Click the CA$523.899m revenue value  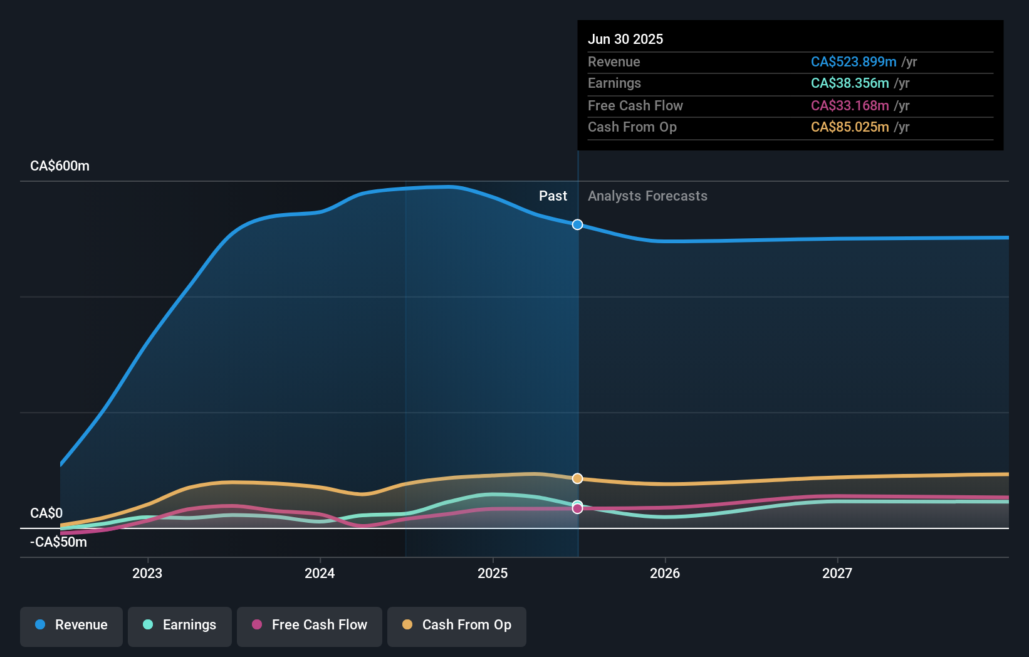click(x=854, y=61)
